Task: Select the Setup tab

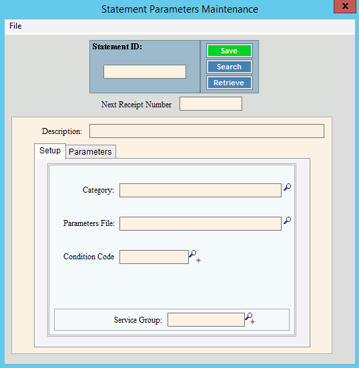Action: click(50, 151)
